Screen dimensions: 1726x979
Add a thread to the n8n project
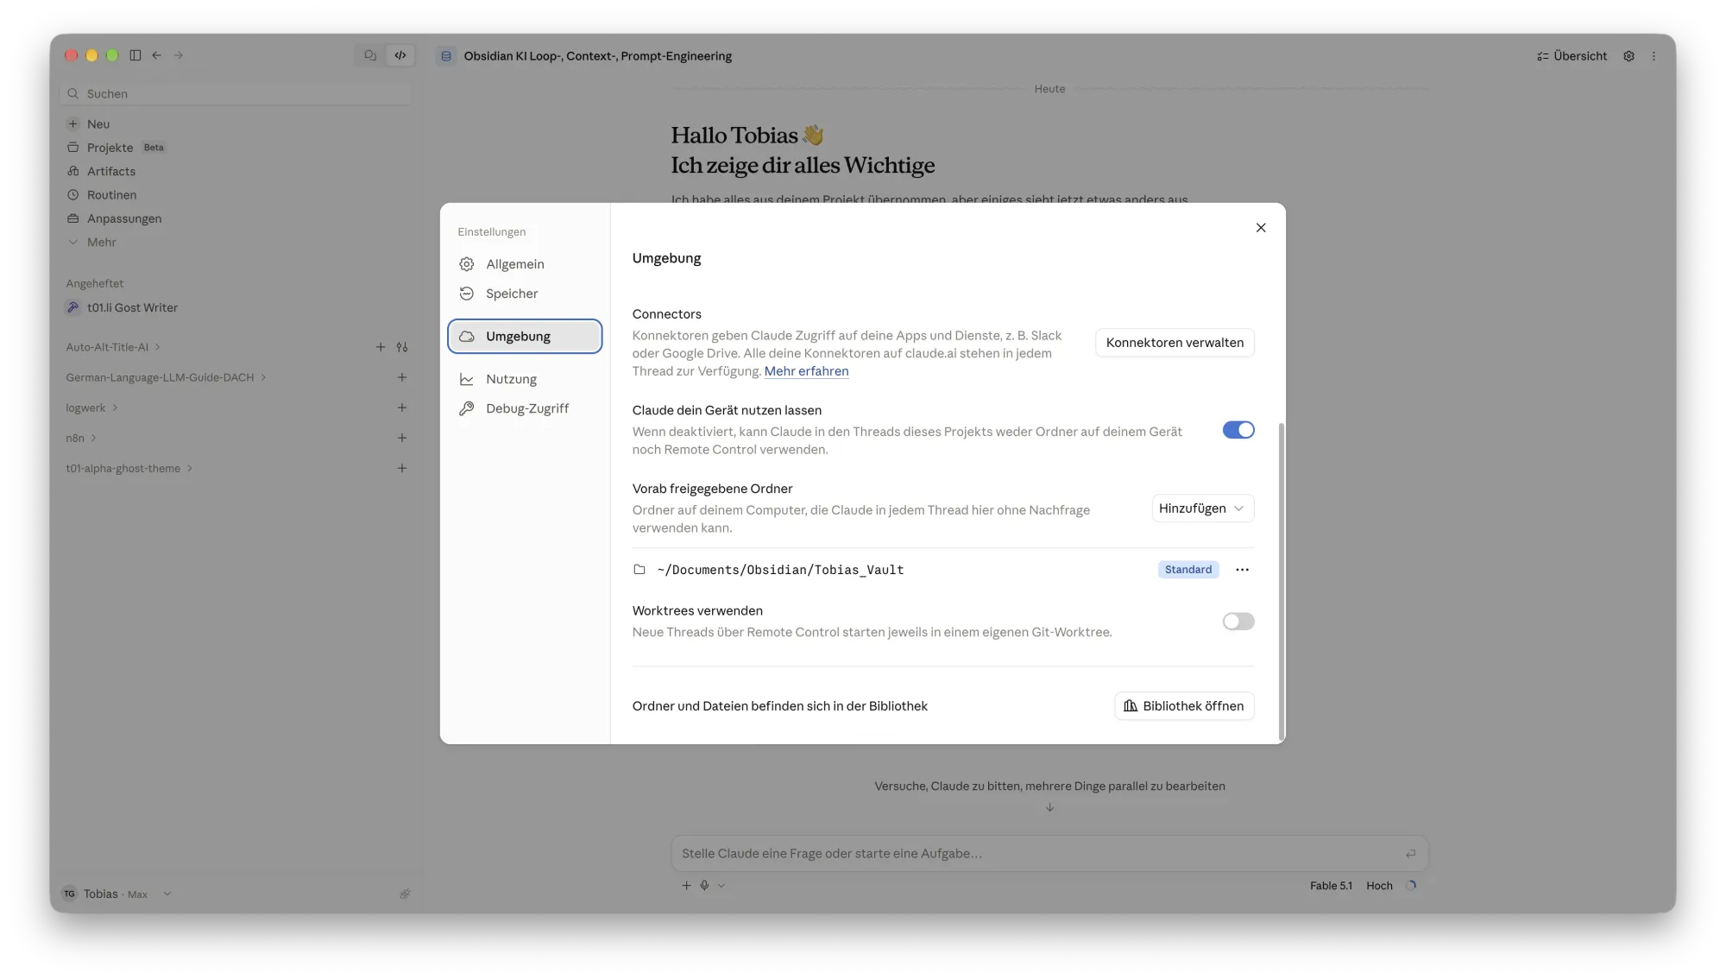402,438
